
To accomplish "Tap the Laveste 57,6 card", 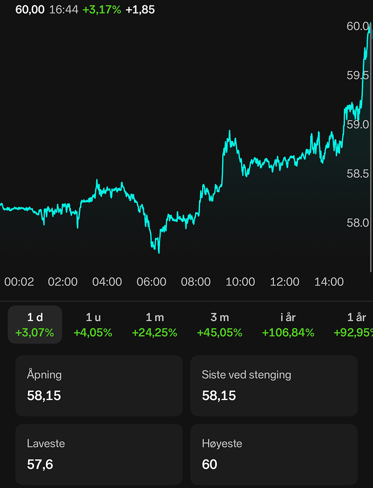I will tap(99, 454).
